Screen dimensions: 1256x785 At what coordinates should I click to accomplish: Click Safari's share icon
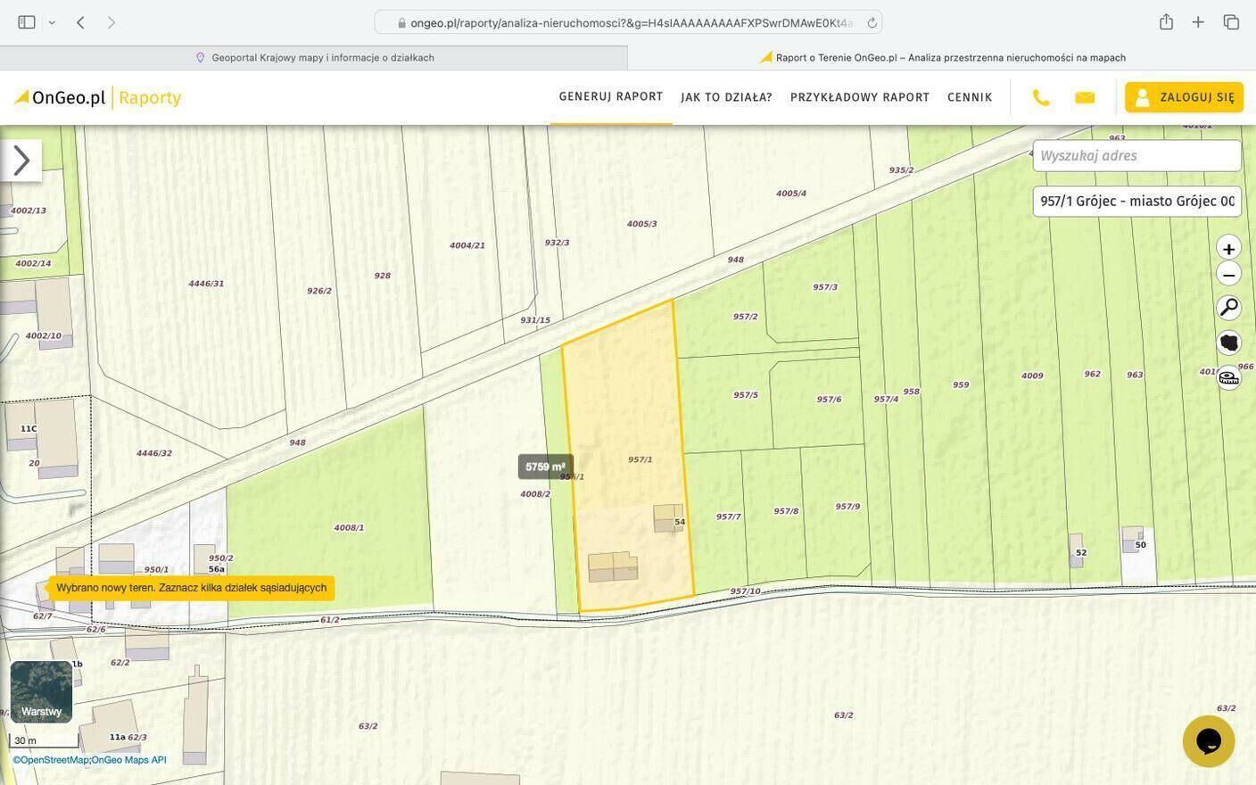1166,22
